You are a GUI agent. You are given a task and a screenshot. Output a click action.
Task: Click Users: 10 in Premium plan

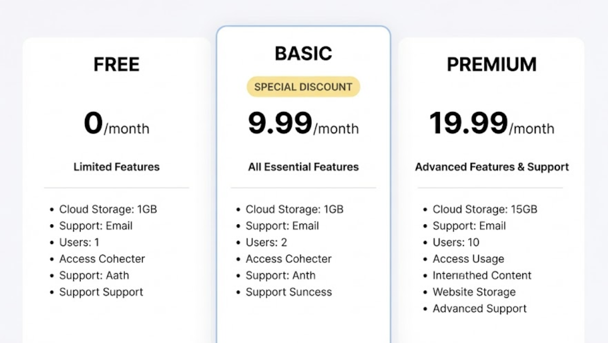coord(456,242)
